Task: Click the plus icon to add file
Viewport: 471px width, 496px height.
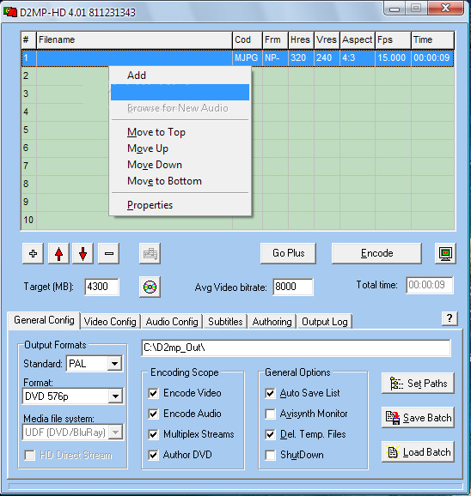Action: pos(33,253)
